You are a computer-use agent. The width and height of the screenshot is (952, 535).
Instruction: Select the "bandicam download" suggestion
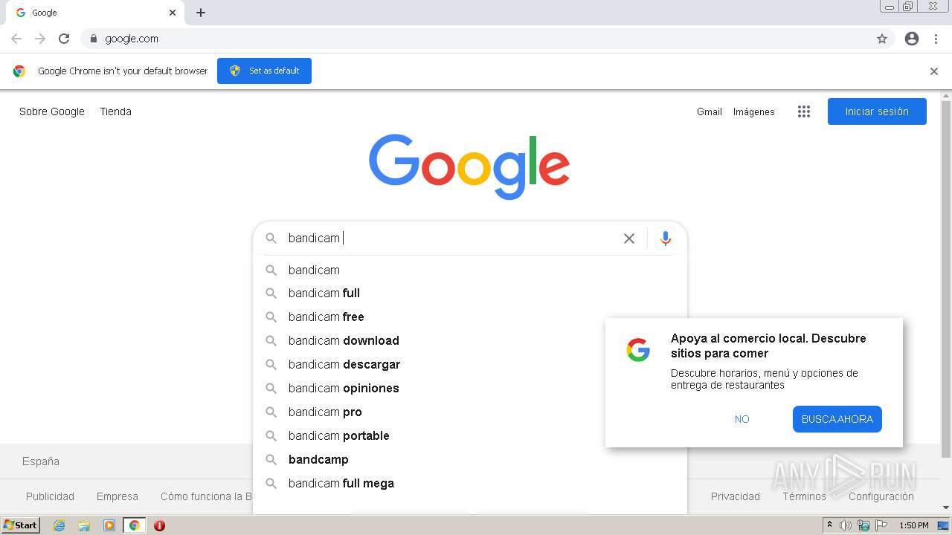click(x=470, y=340)
